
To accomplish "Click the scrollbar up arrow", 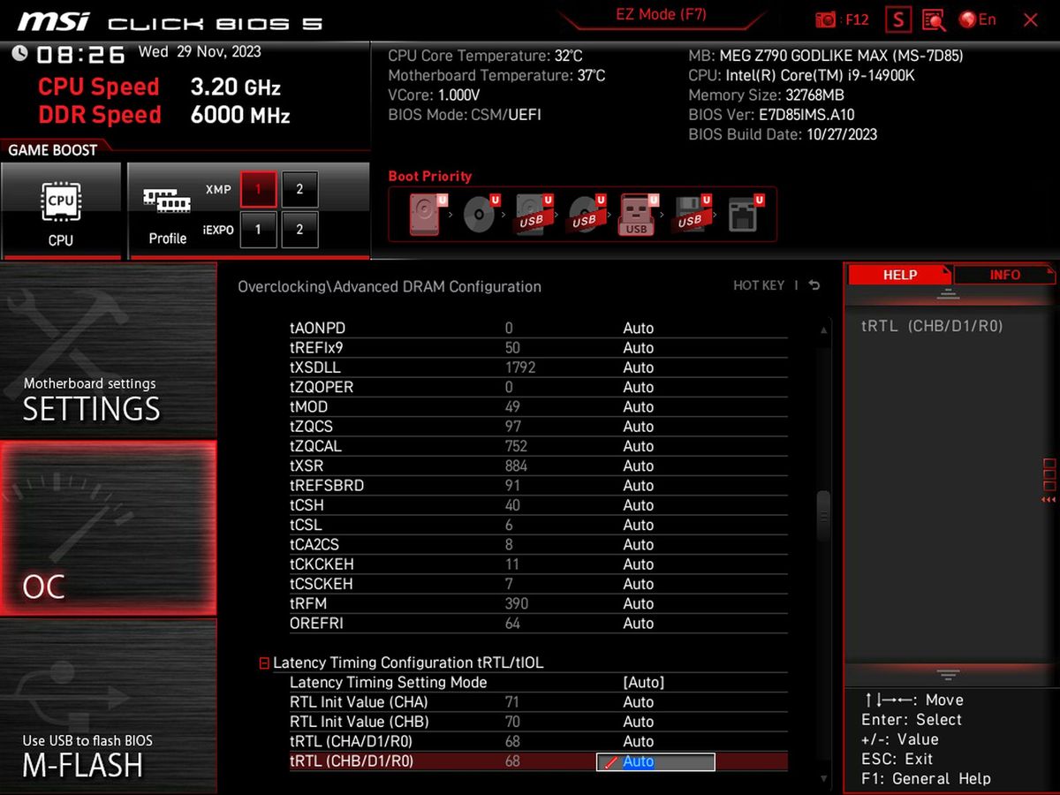I will click(824, 330).
